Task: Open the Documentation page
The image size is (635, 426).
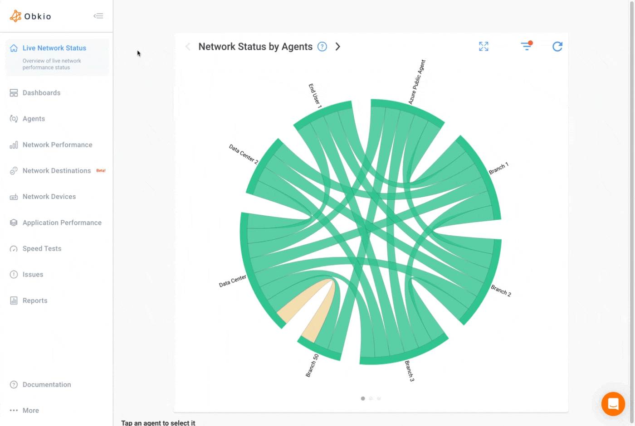Action: coord(47,384)
